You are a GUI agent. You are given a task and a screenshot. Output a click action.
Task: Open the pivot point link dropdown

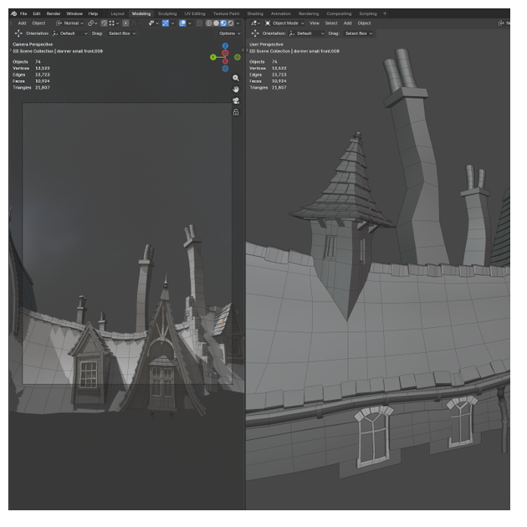(x=92, y=23)
